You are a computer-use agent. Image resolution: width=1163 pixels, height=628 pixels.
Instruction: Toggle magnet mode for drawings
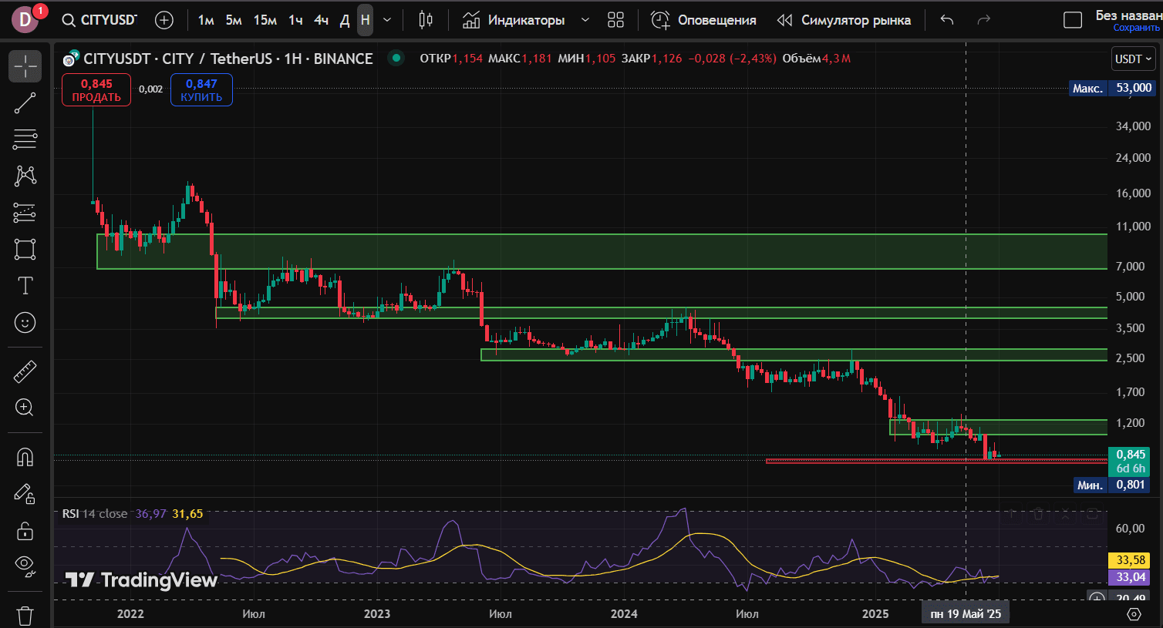click(25, 458)
